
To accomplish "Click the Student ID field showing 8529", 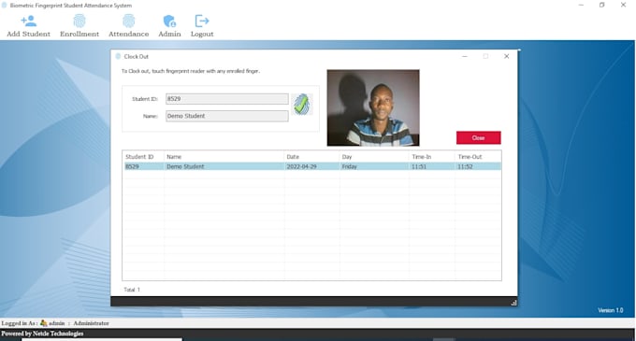I will [227, 99].
